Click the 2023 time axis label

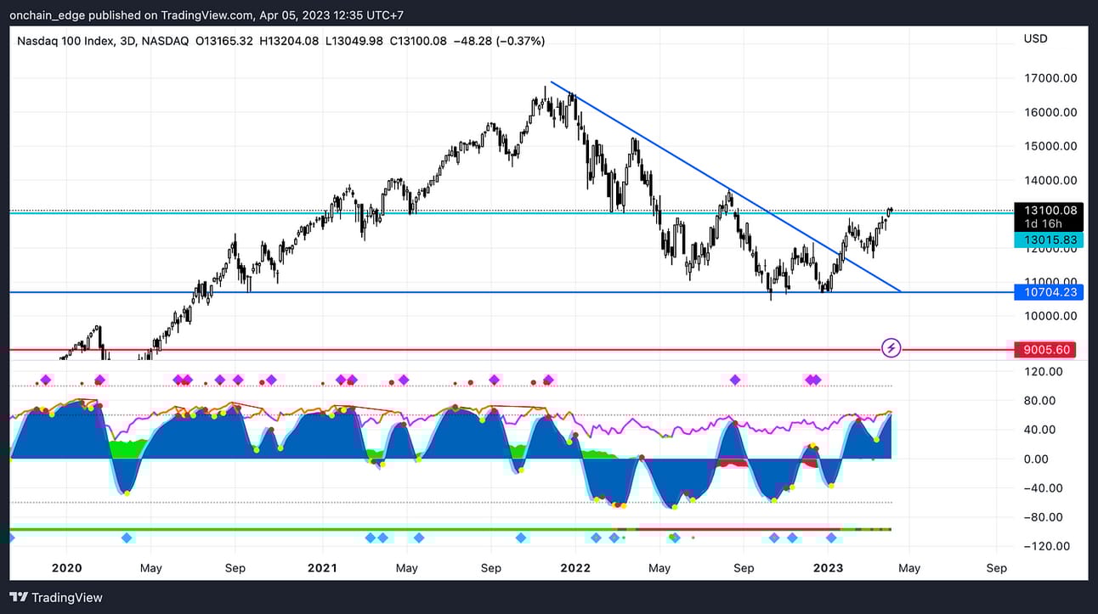[x=829, y=567]
